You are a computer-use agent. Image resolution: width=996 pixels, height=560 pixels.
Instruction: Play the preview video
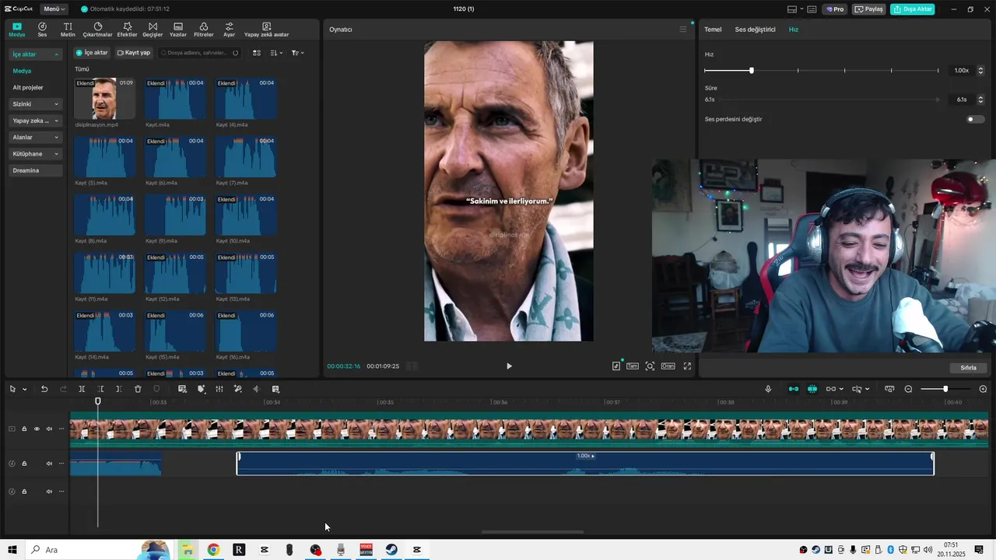pyautogui.click(x=509, y=366)
